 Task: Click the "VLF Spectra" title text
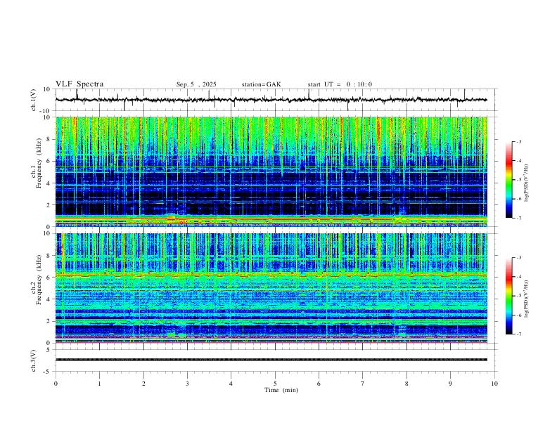79,84
